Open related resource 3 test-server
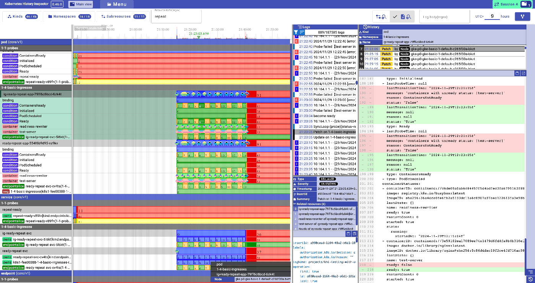 [325, 224]
